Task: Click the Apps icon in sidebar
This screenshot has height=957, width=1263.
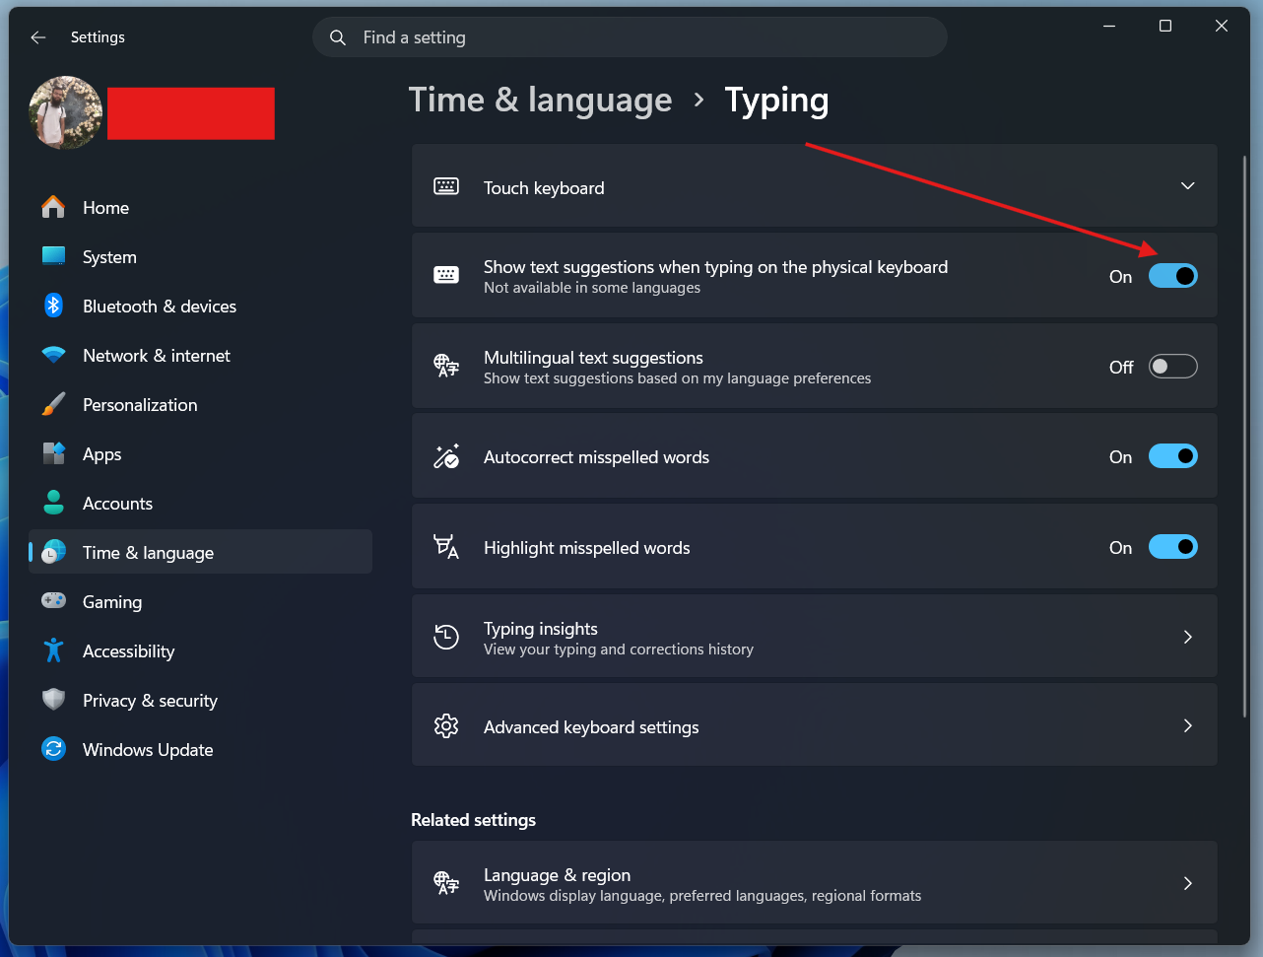Action: 53,453
